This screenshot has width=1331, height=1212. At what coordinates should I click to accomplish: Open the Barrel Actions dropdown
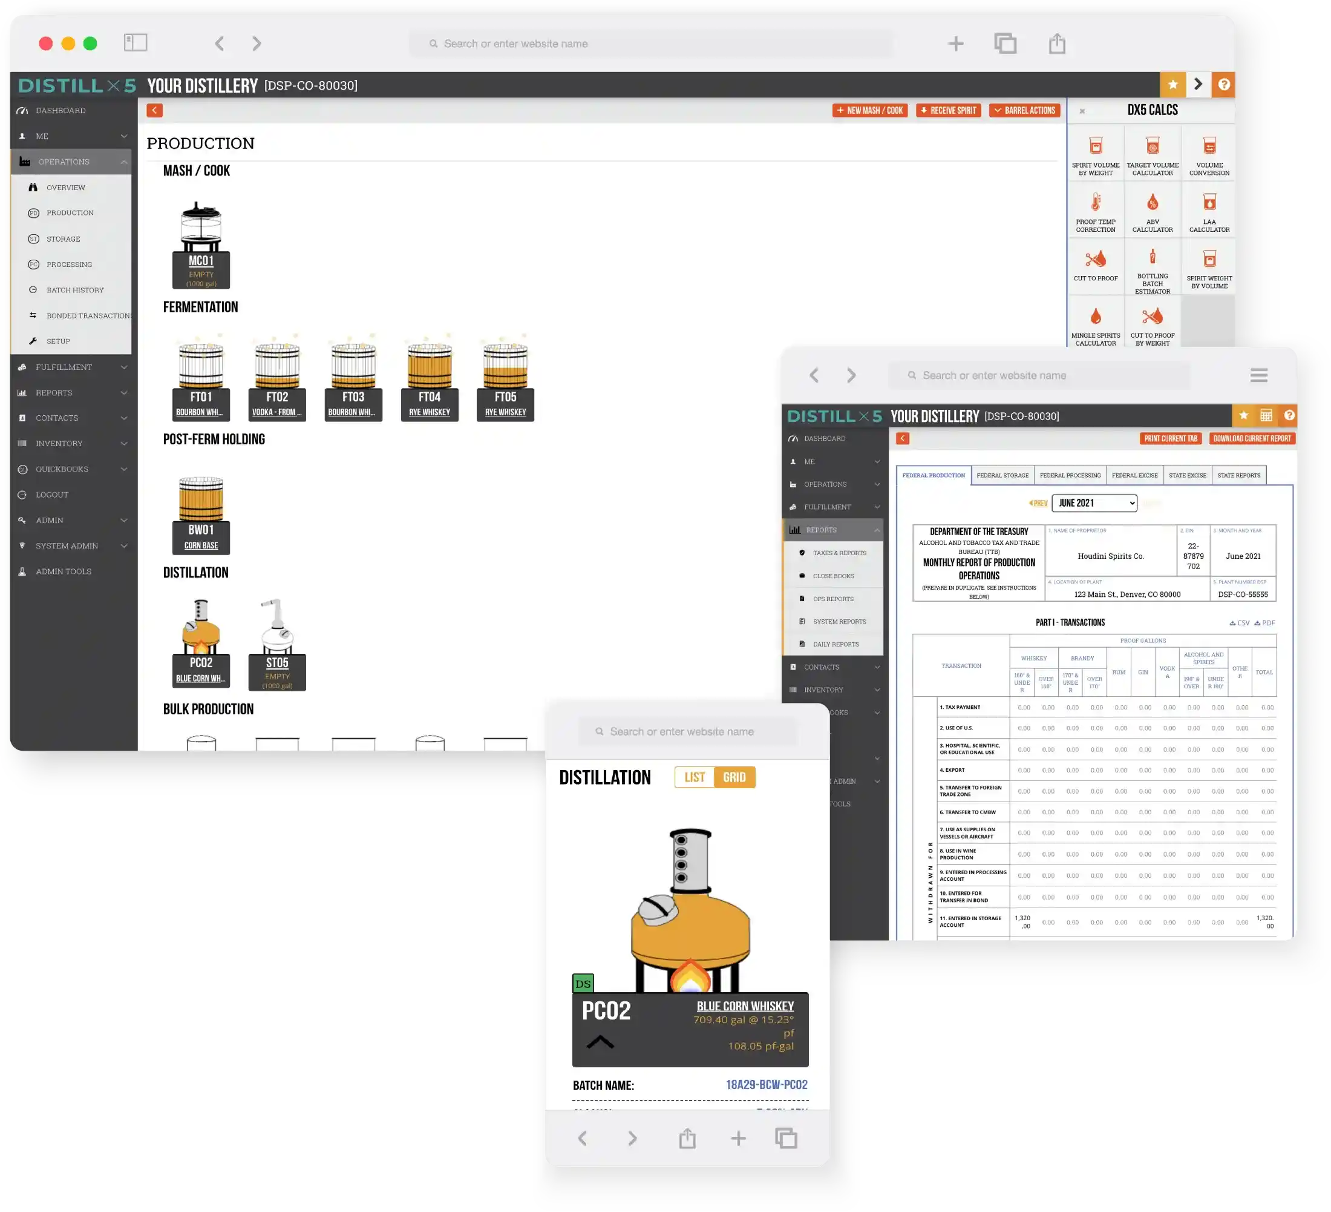point(1024,110)
